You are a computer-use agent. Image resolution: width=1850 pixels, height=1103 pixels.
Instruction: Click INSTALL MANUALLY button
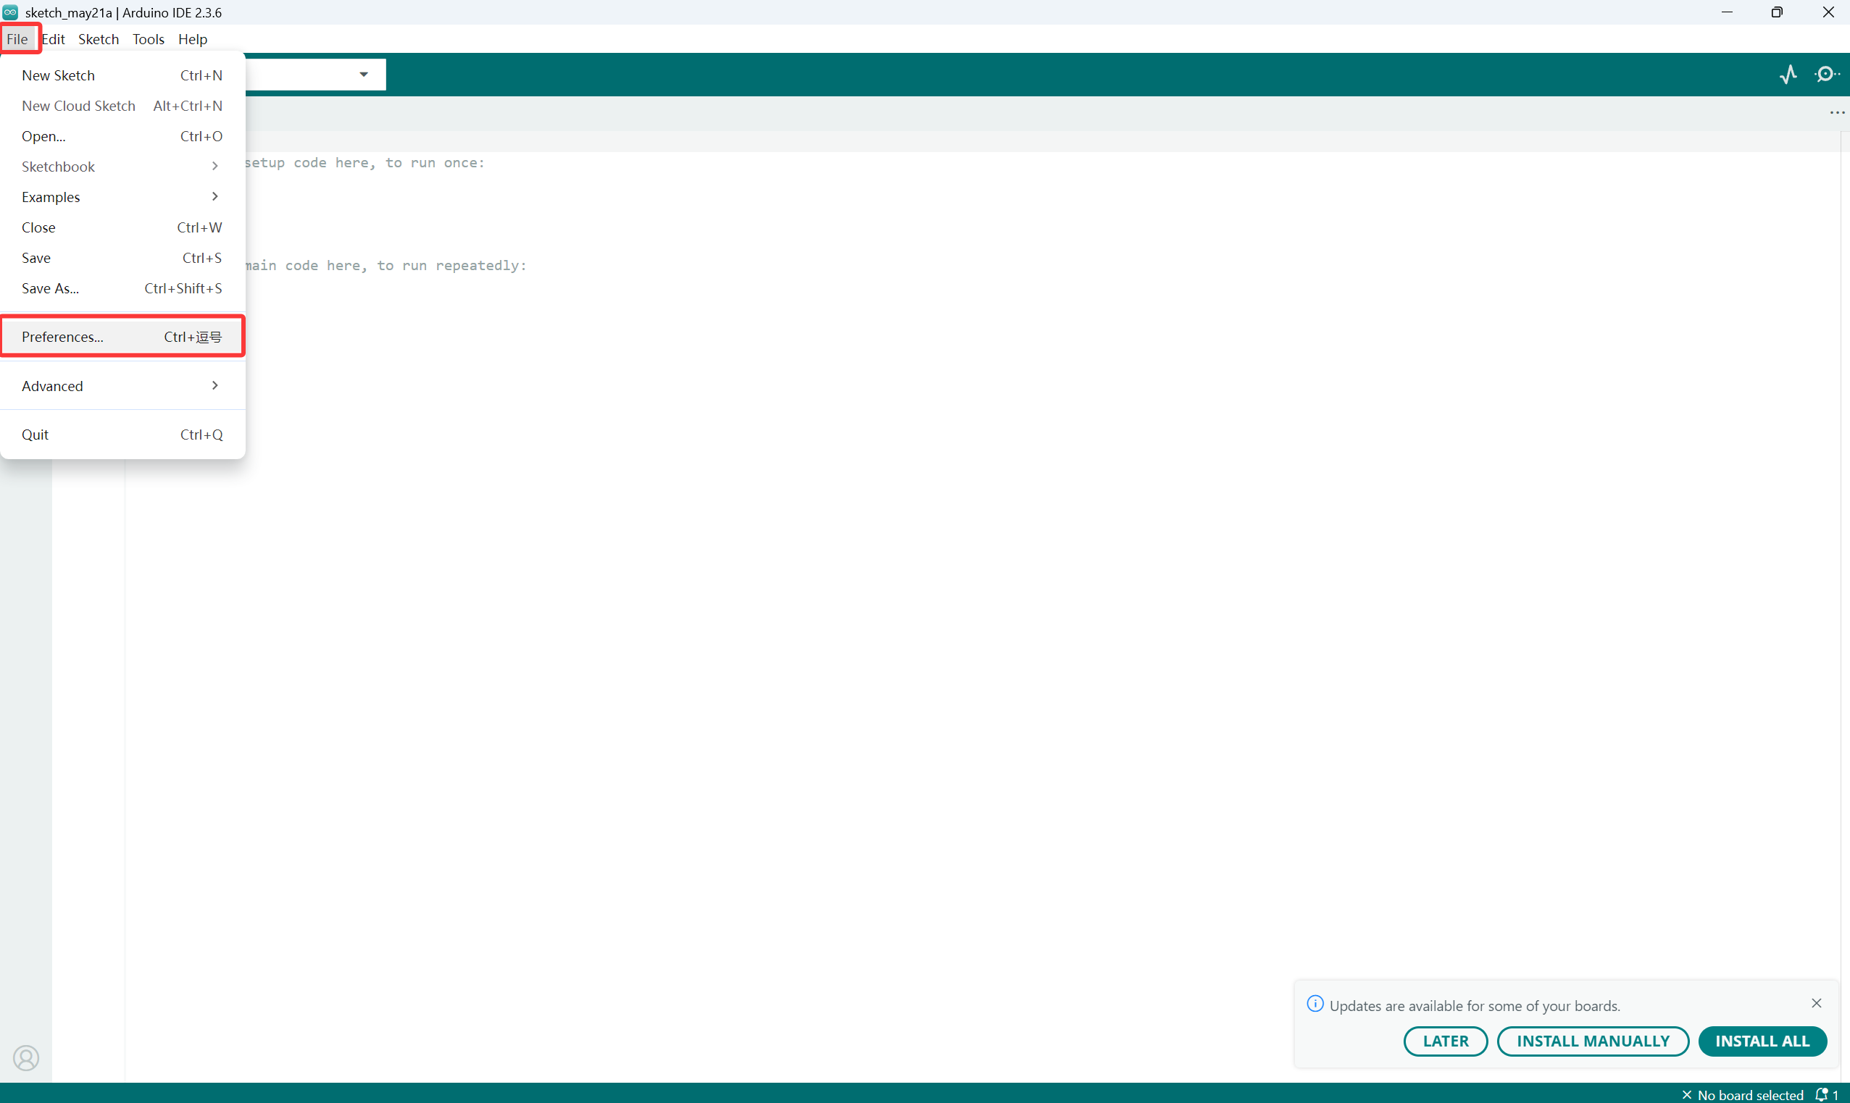(1593, 1041)
